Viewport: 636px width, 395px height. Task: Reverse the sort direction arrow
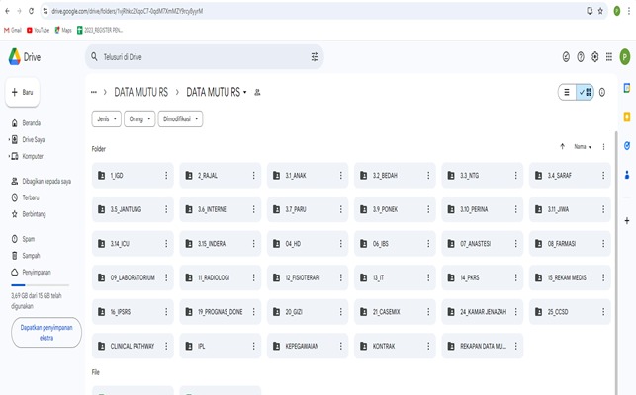[x=563, y=147]
